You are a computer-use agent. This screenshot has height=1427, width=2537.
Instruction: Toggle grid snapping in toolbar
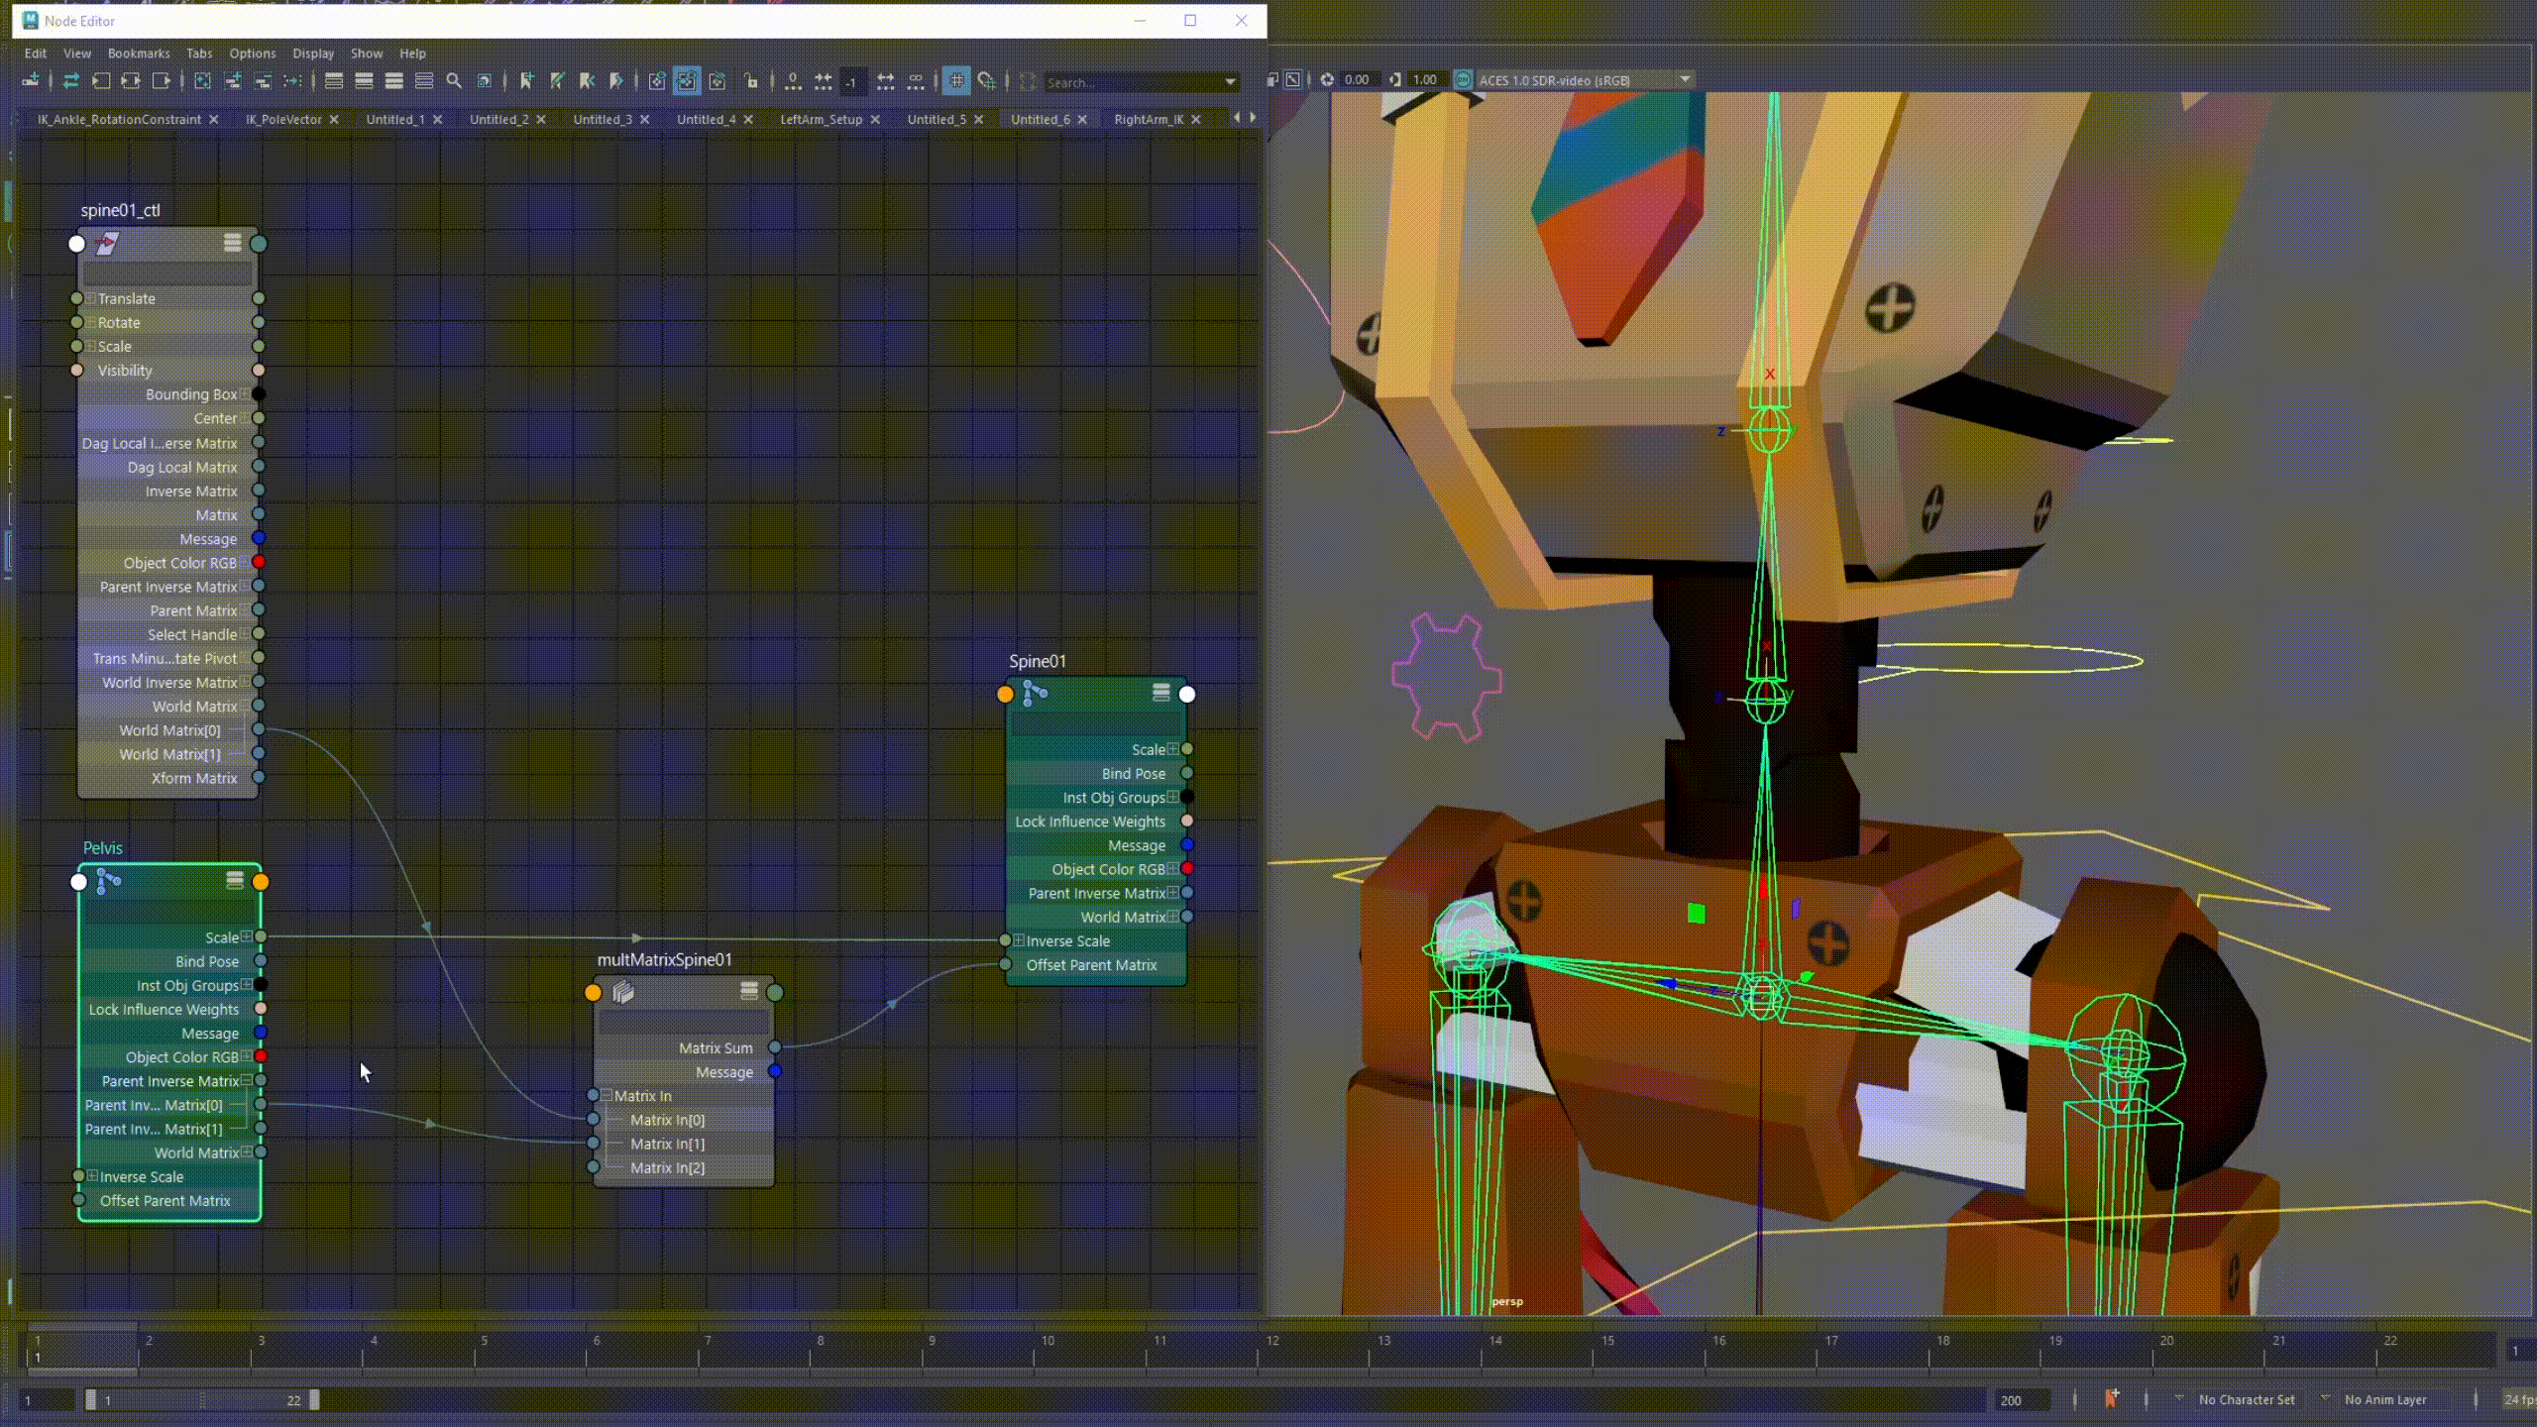(987, 81)
